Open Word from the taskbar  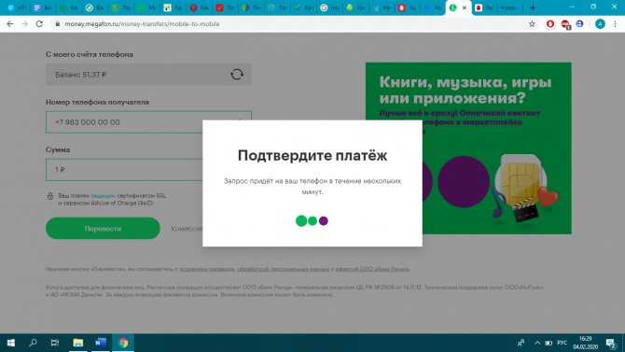click(x=101, y=343)
